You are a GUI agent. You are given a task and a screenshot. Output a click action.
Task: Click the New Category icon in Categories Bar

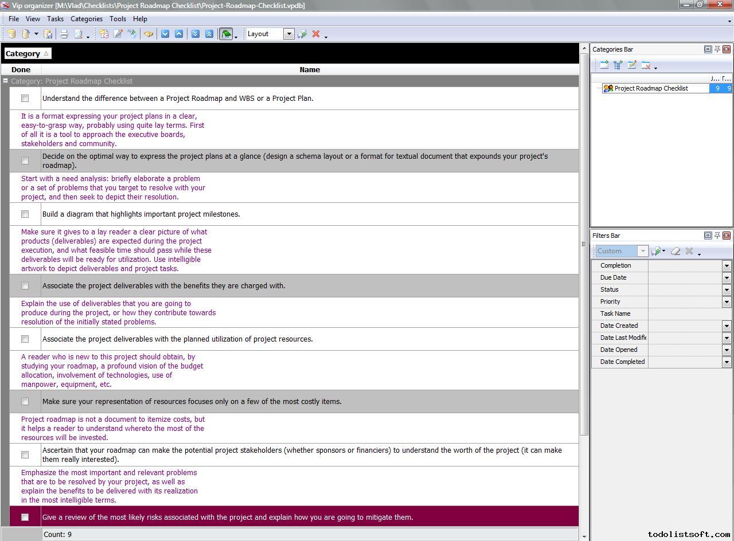tap(604, 66)
